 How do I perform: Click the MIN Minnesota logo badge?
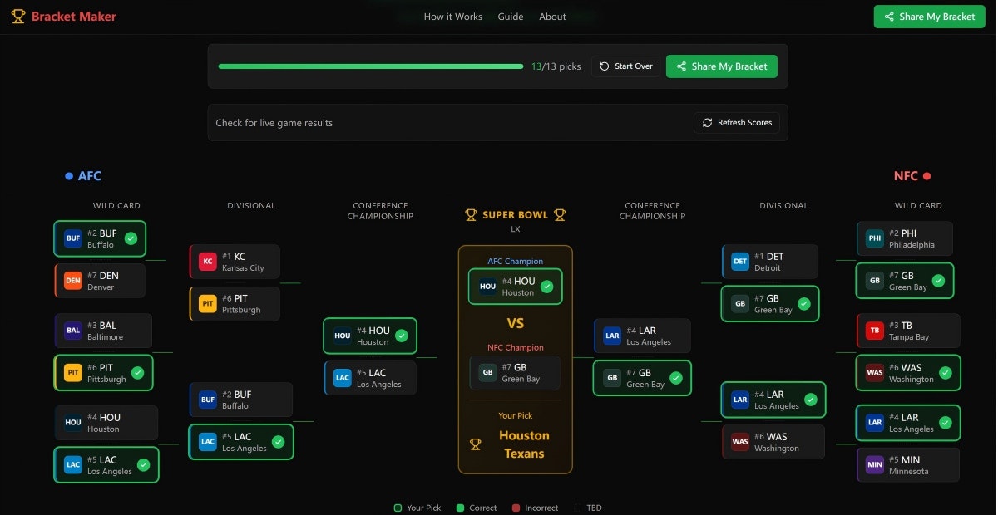[x=874, y=464]
